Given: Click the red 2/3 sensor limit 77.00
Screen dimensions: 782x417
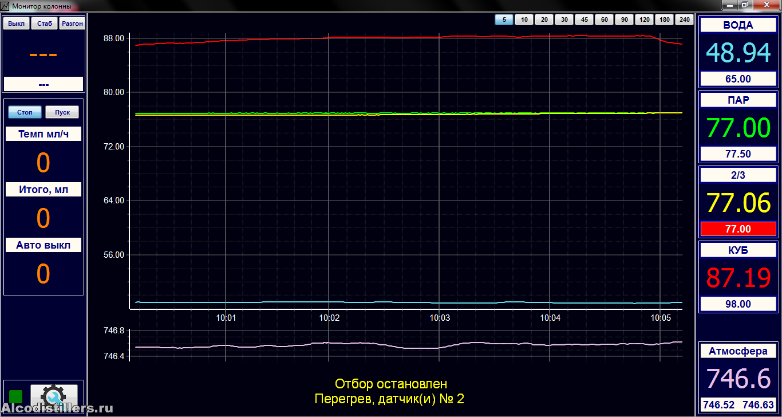Looking at the screenshot, I should (x=738, y=229).
